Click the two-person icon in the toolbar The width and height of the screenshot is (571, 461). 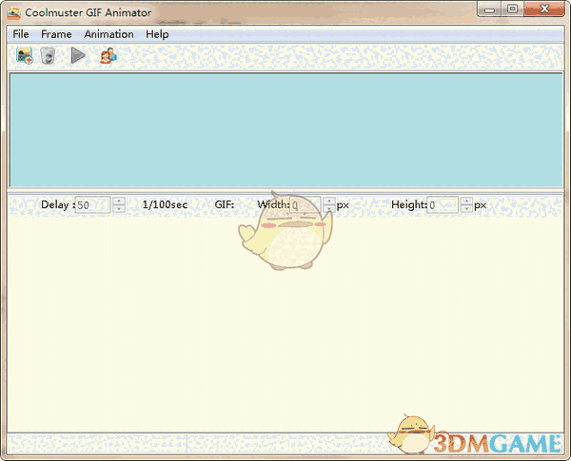[x=108, y=56]
